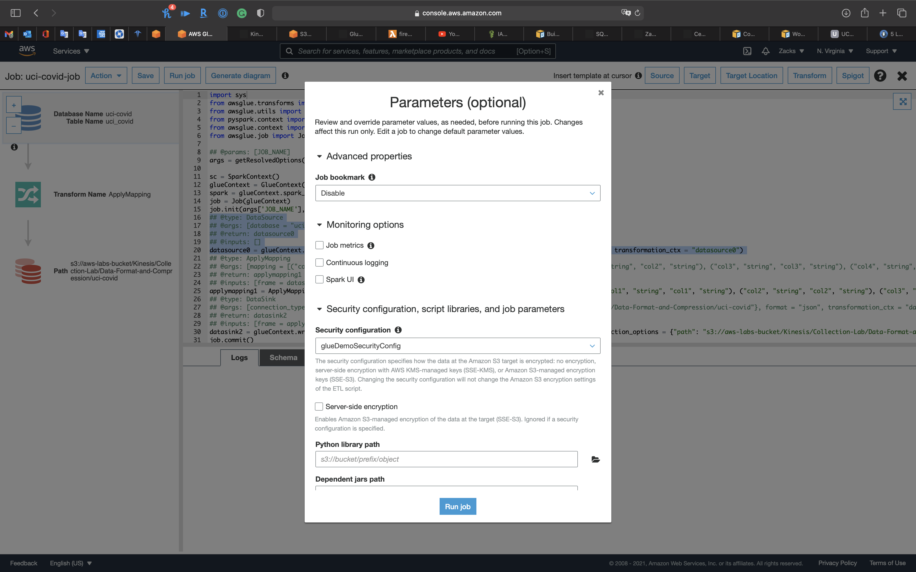
Task: Check the Server-side encryption box
Action: (319, 406)
